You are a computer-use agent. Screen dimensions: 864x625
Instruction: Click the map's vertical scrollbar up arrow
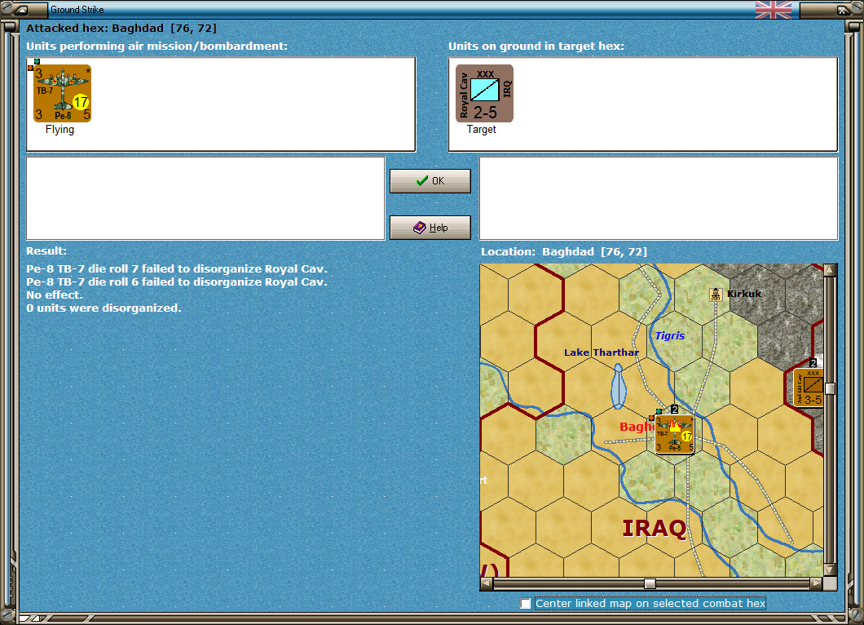[x=830, y=270]
